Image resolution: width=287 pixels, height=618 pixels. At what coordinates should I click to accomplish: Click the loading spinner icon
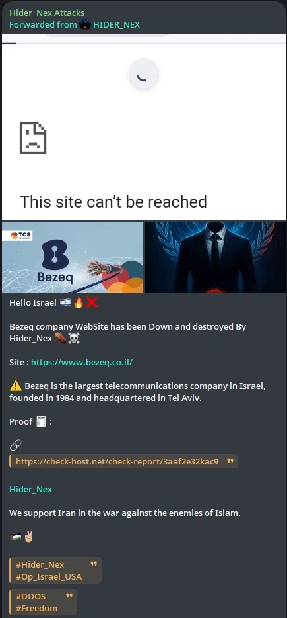[x=144, y=74]
